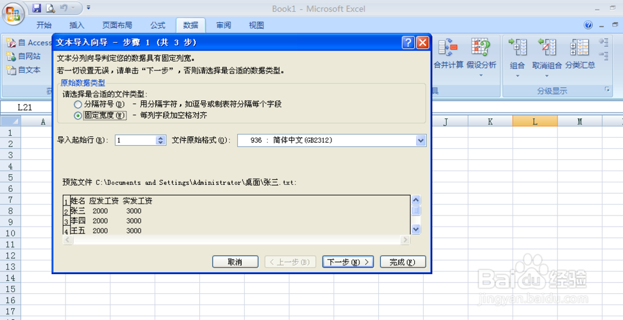Viewport: 623px width, 320px height.
Task: Switch to the 审阅 ribbon tab
Action: 224,26
